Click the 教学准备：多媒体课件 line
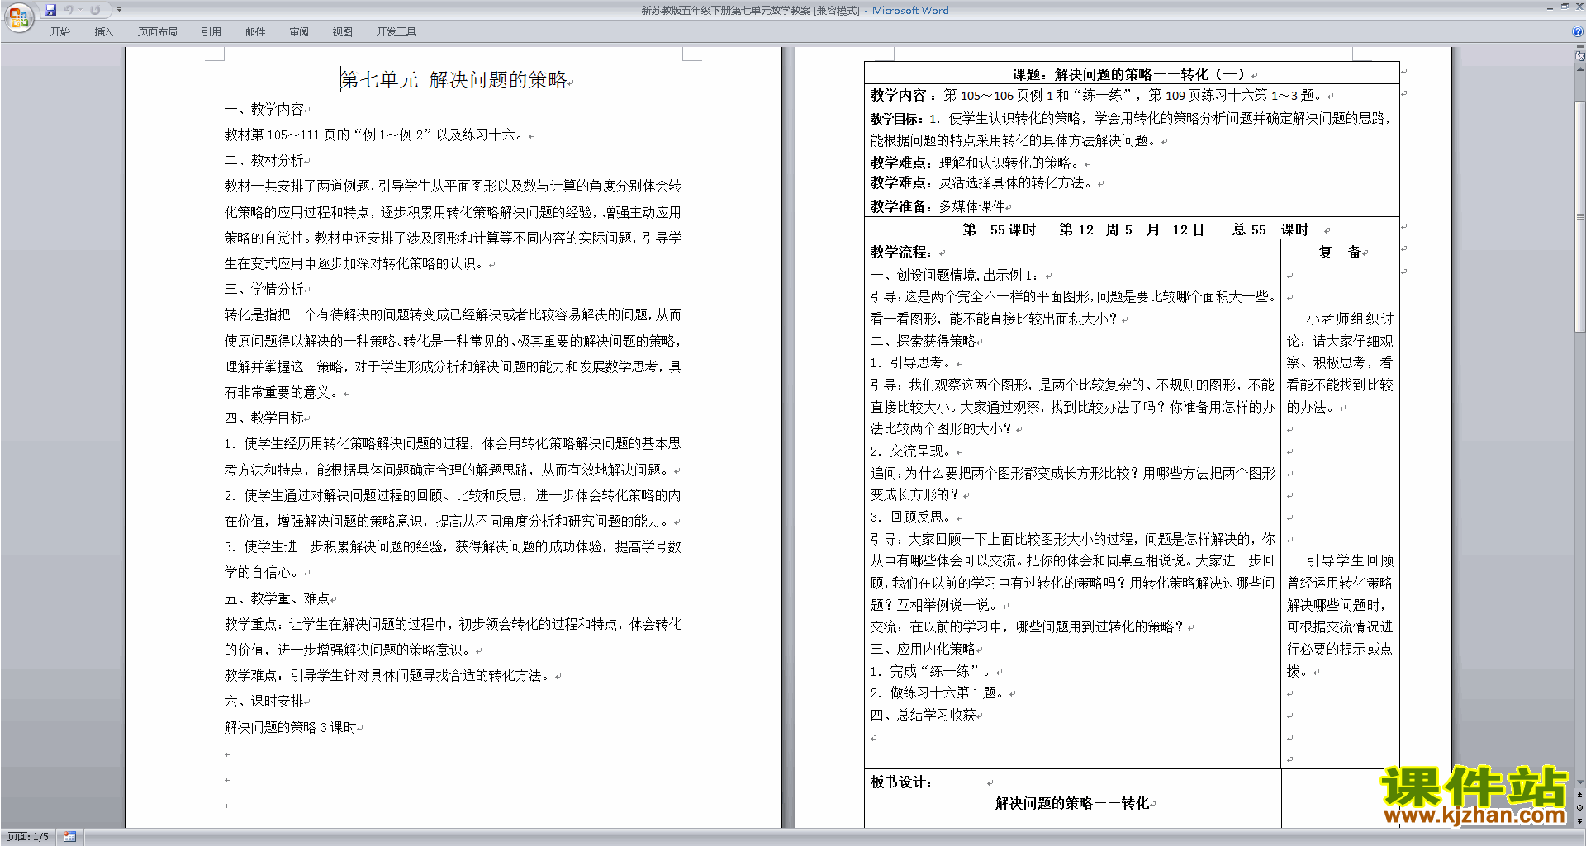Viewport: 1586px width, 846px height. pos(938,206)
